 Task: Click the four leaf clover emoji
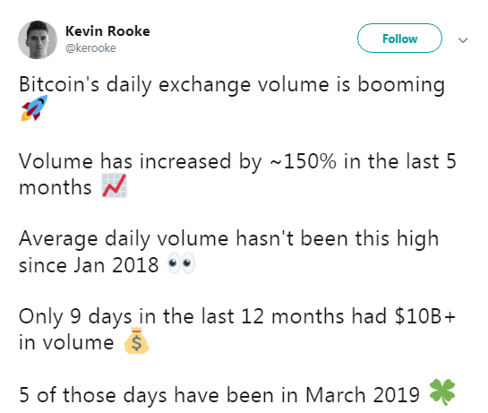point(442,392)
